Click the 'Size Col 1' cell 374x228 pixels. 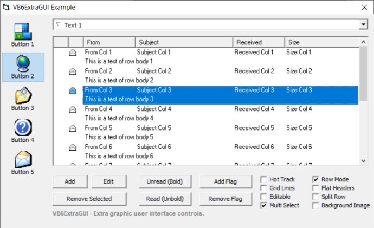coord(299,52)
